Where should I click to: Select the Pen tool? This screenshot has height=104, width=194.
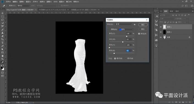(x=2, y=46)
